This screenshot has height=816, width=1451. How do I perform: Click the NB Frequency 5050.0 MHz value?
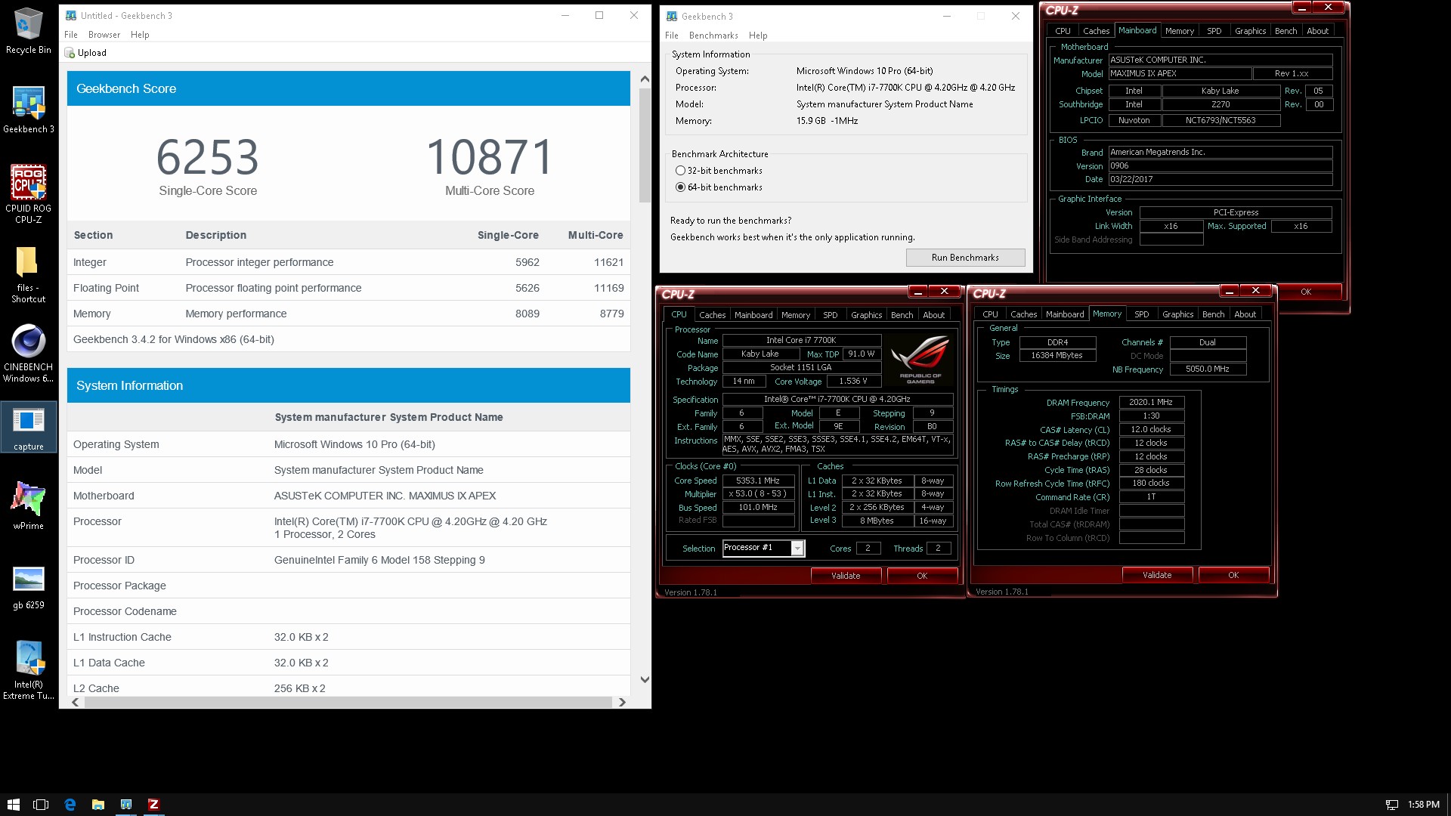1208,369
